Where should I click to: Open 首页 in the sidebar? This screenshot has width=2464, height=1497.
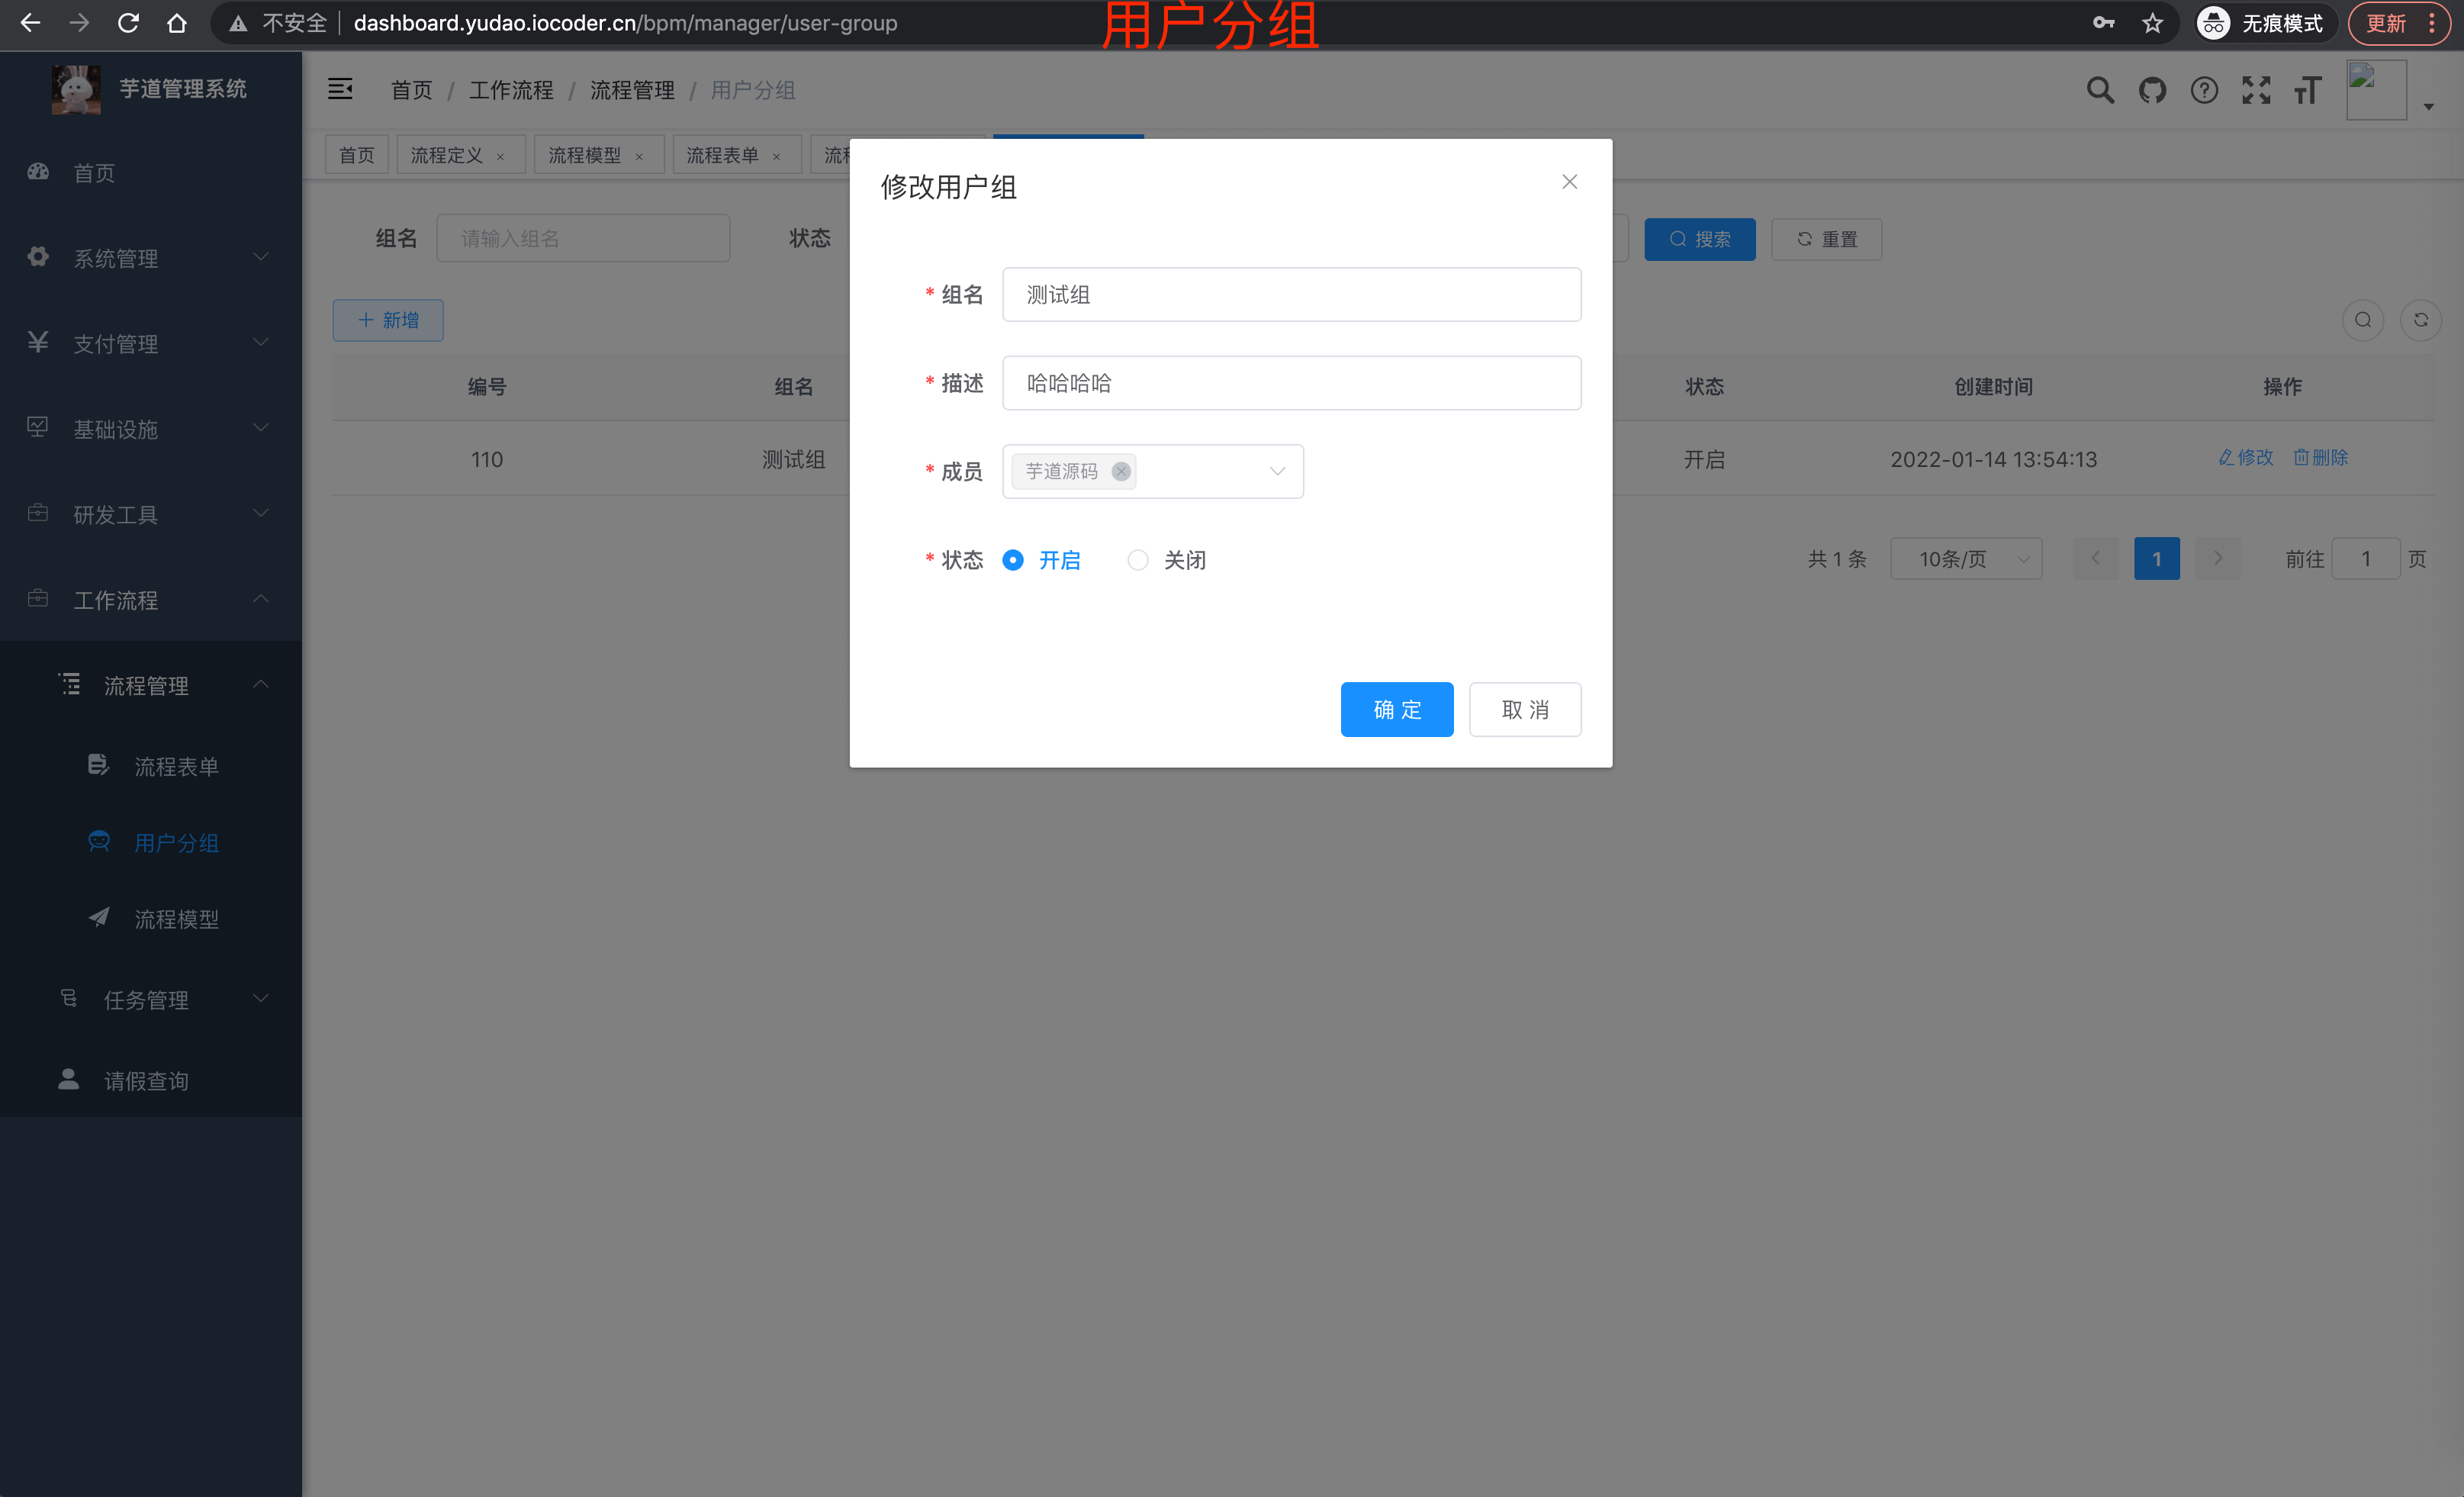tap(151, 173)
